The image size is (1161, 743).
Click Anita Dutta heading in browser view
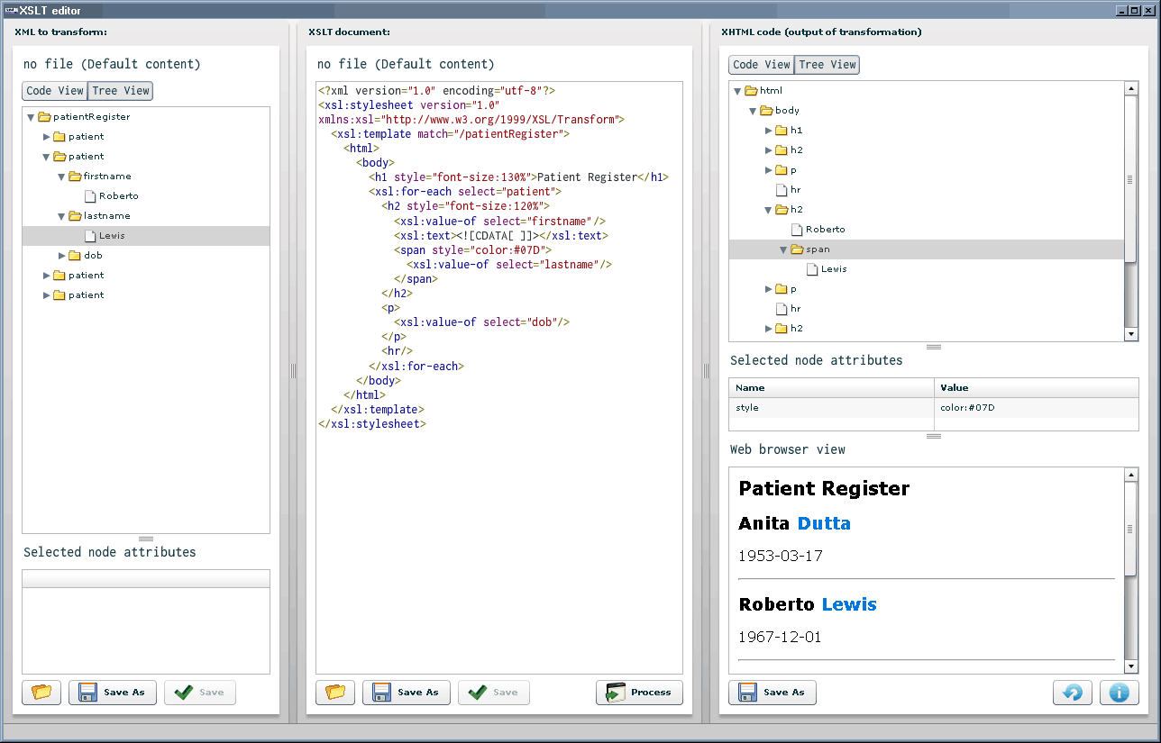coord(794,523)
